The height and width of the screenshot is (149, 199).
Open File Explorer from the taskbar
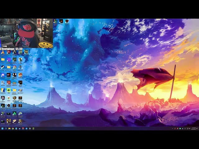[x=9, y=129]
